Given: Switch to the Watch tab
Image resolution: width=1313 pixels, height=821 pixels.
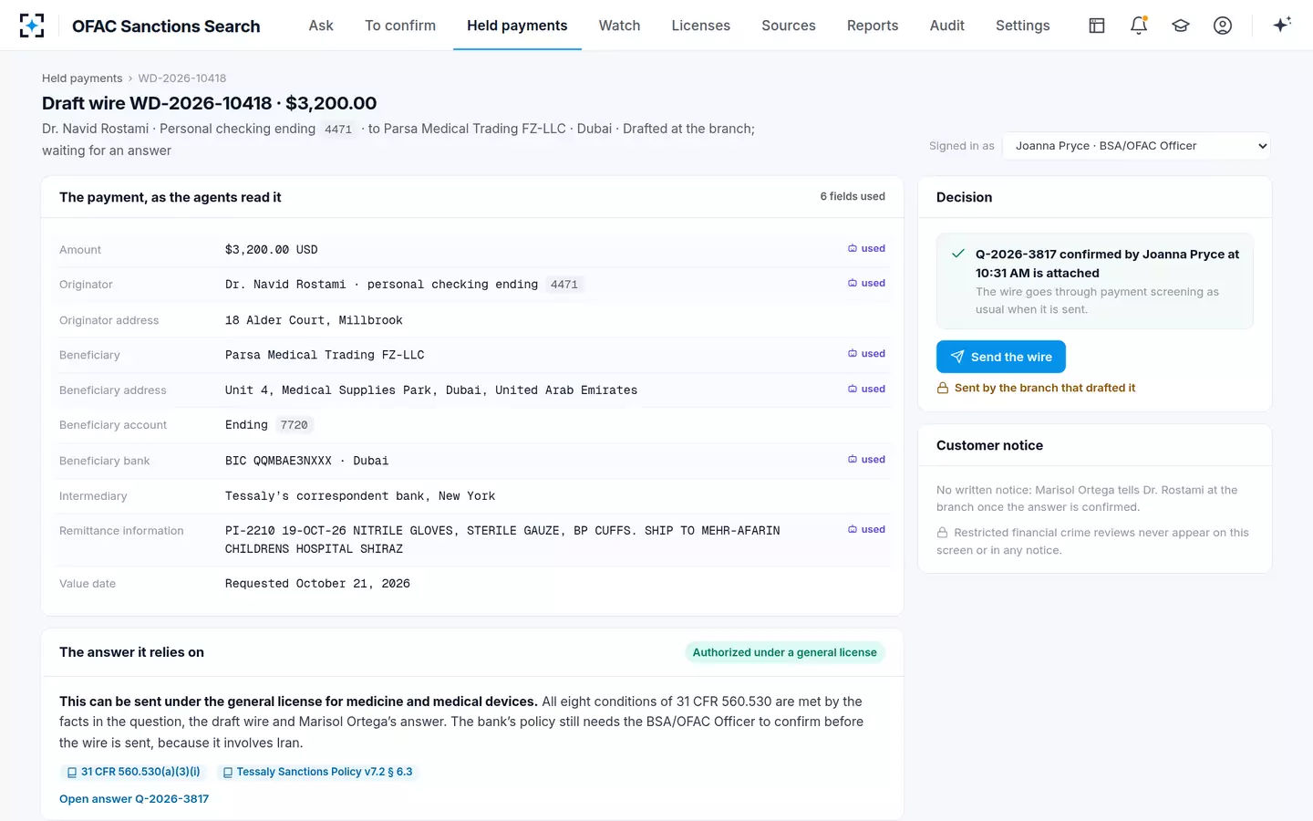Looking at the screenshot, I should [x=619, y=26].
